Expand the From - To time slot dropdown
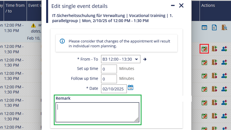Screen dimensions: 231x130 121,59
